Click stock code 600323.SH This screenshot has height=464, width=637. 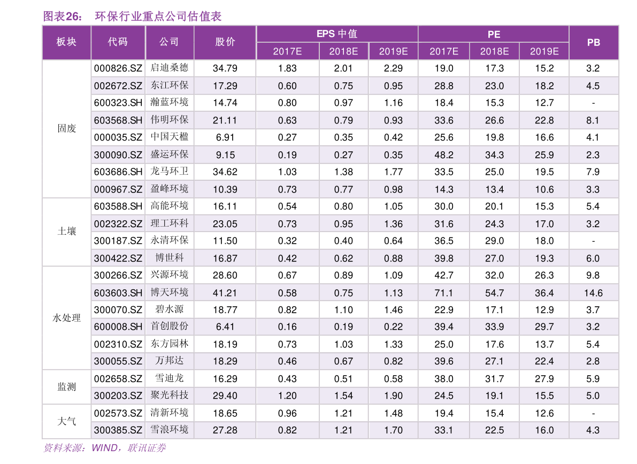[x=118, y=103]
